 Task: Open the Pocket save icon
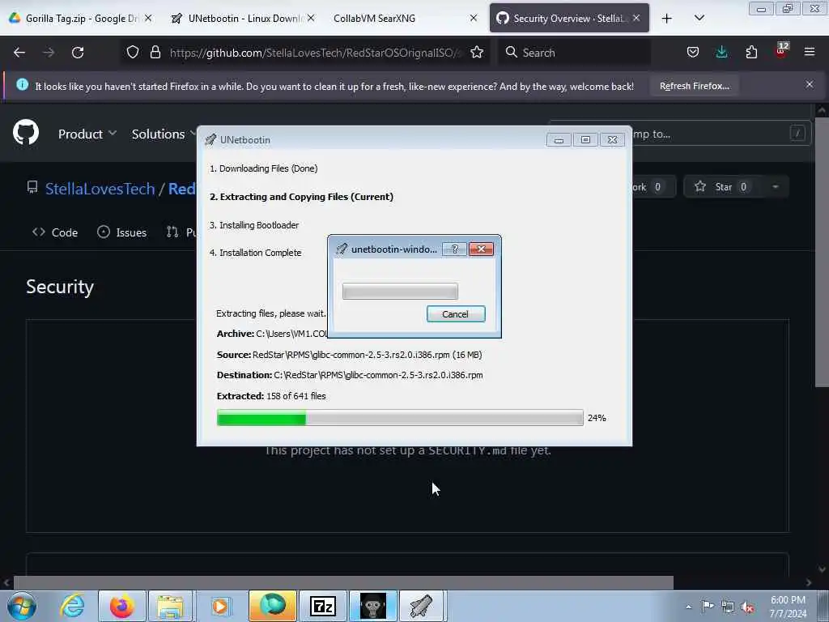(x=693, y=53)
